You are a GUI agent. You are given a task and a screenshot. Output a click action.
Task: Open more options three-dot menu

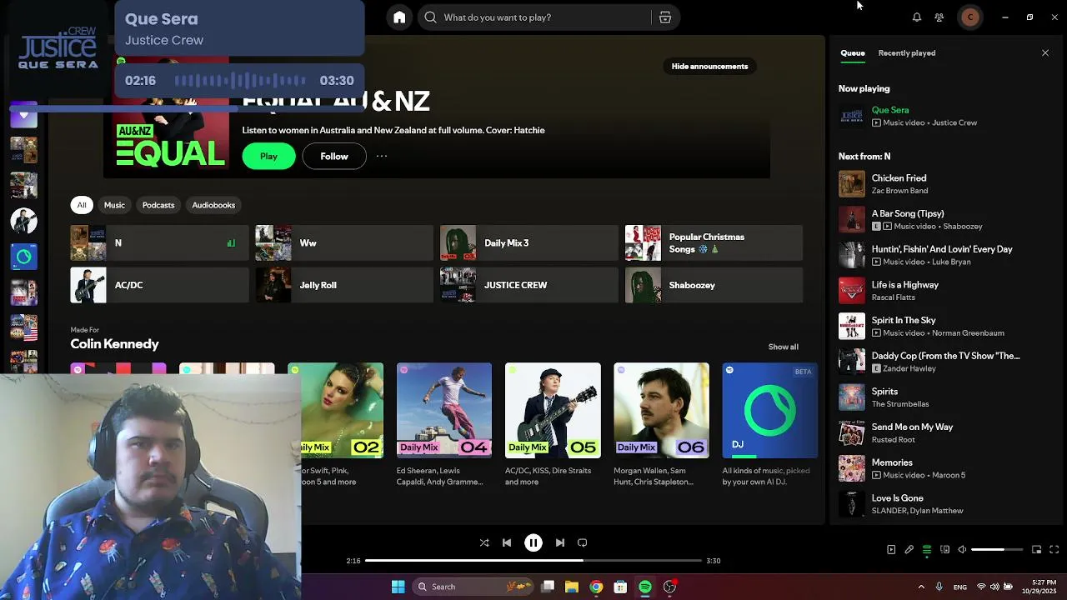382,156
